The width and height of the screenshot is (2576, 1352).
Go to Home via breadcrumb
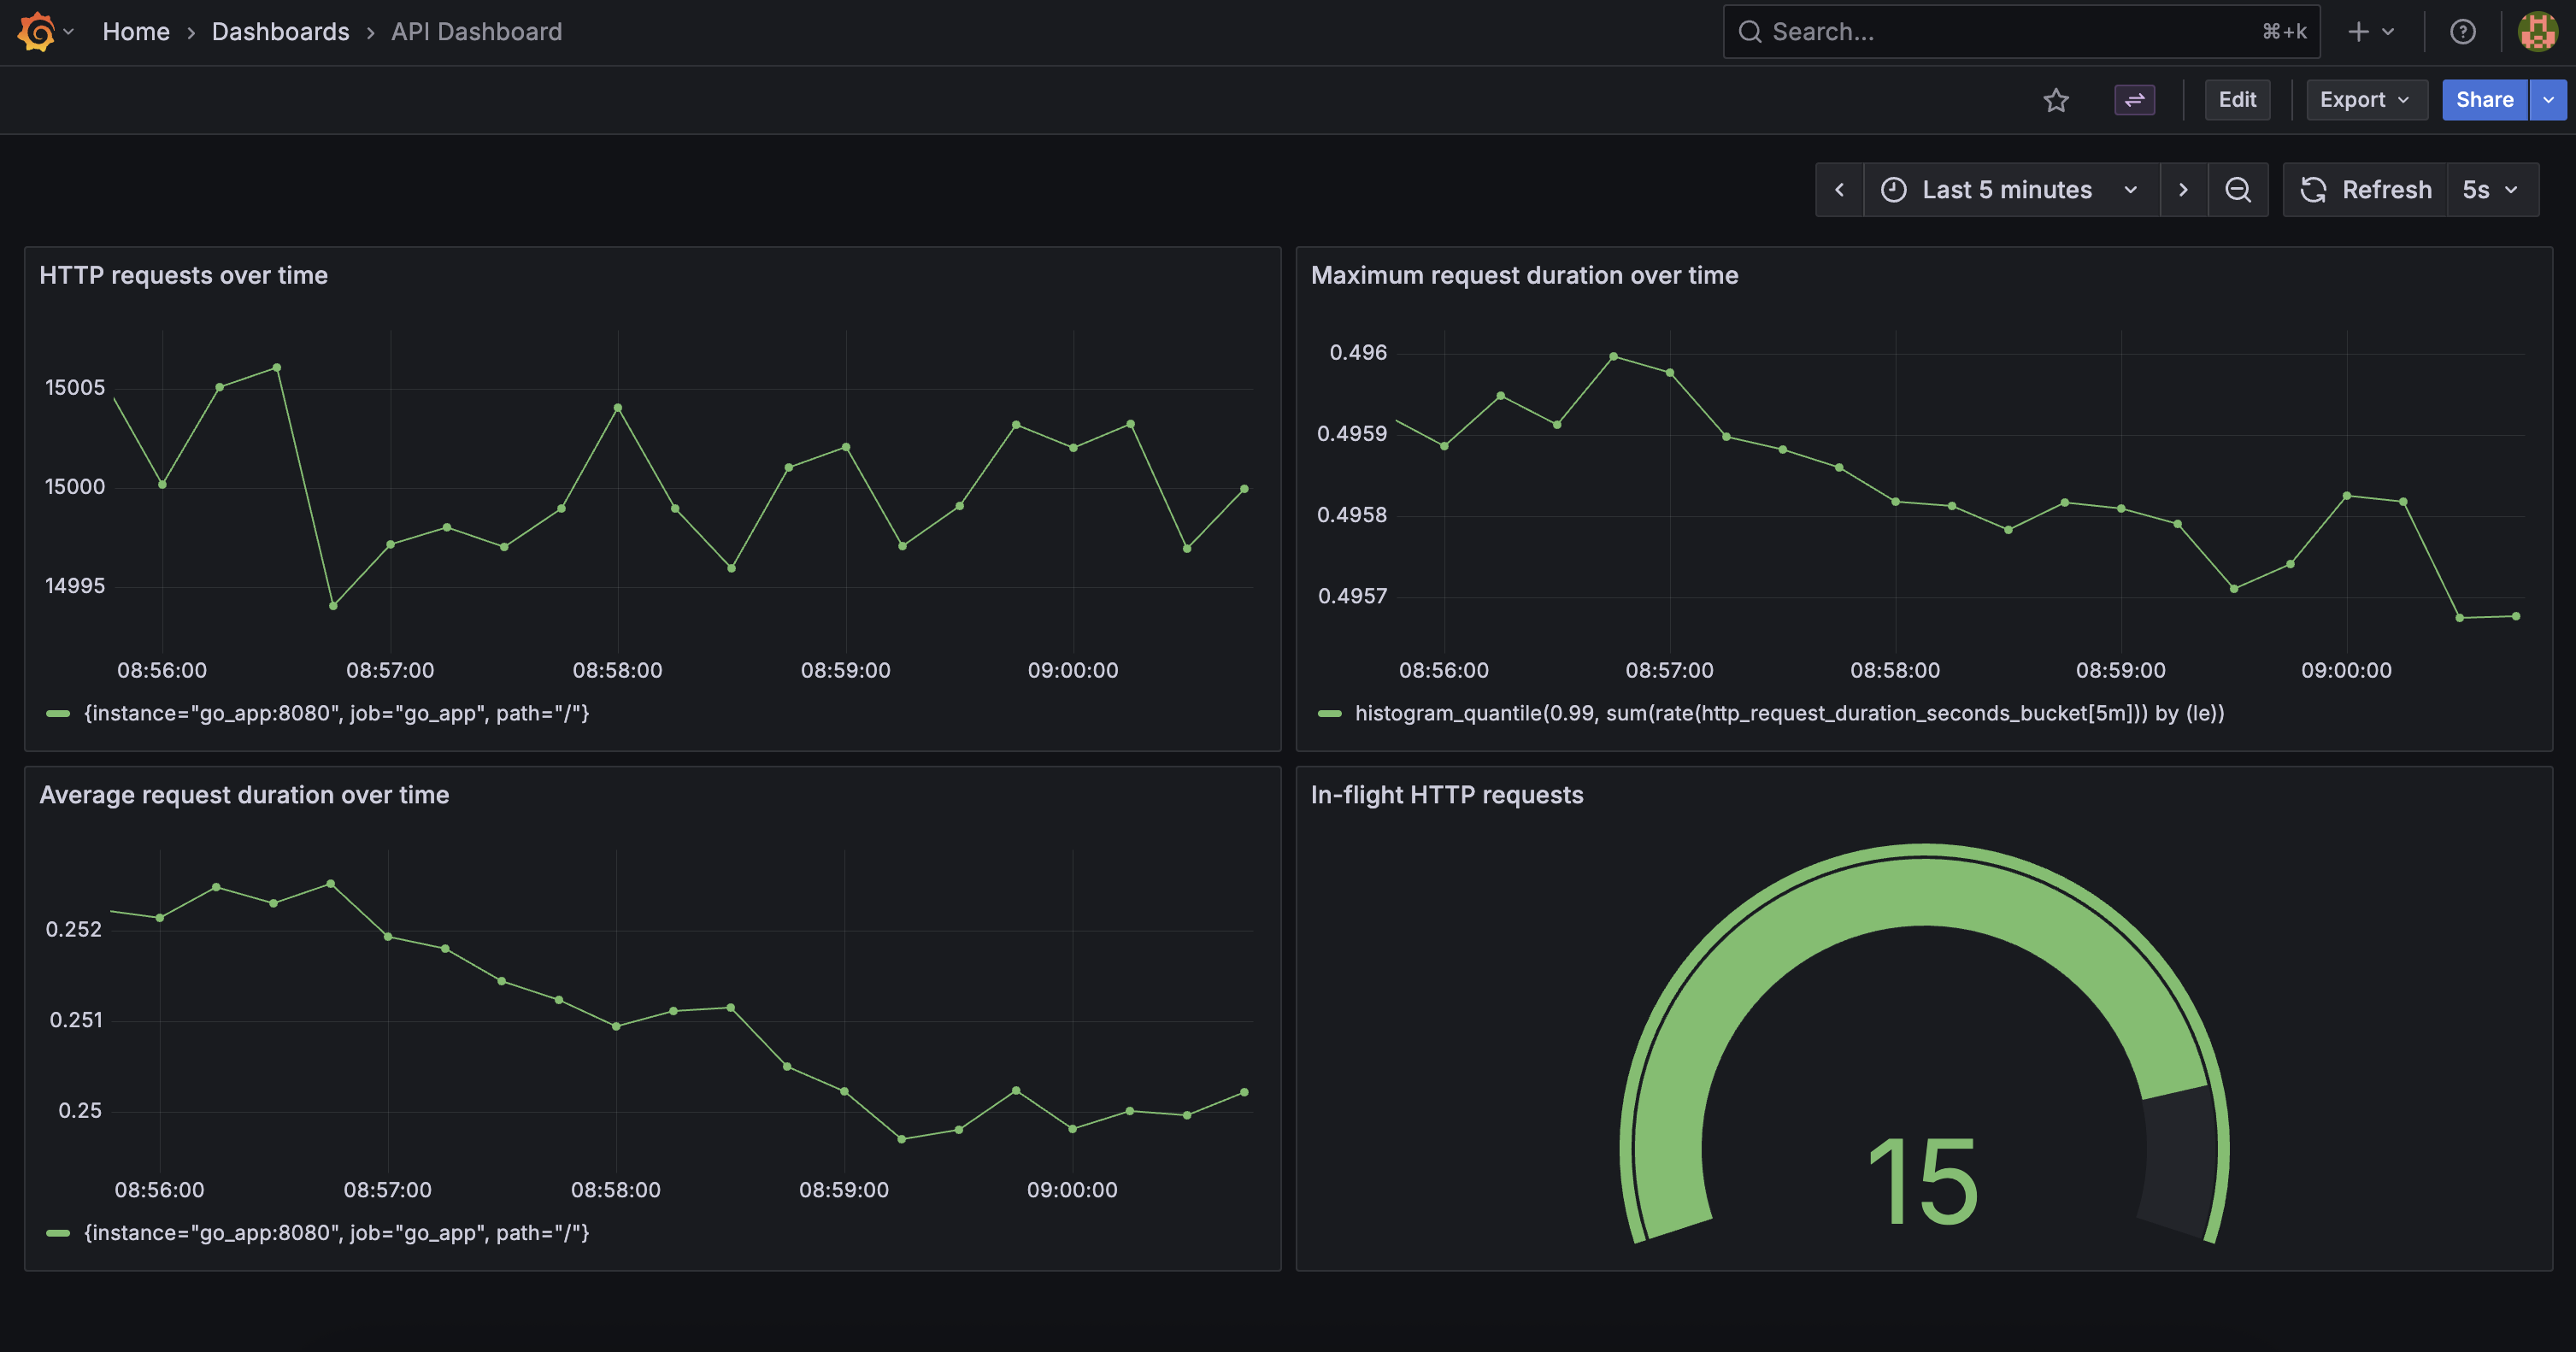[x=136, y=31]
